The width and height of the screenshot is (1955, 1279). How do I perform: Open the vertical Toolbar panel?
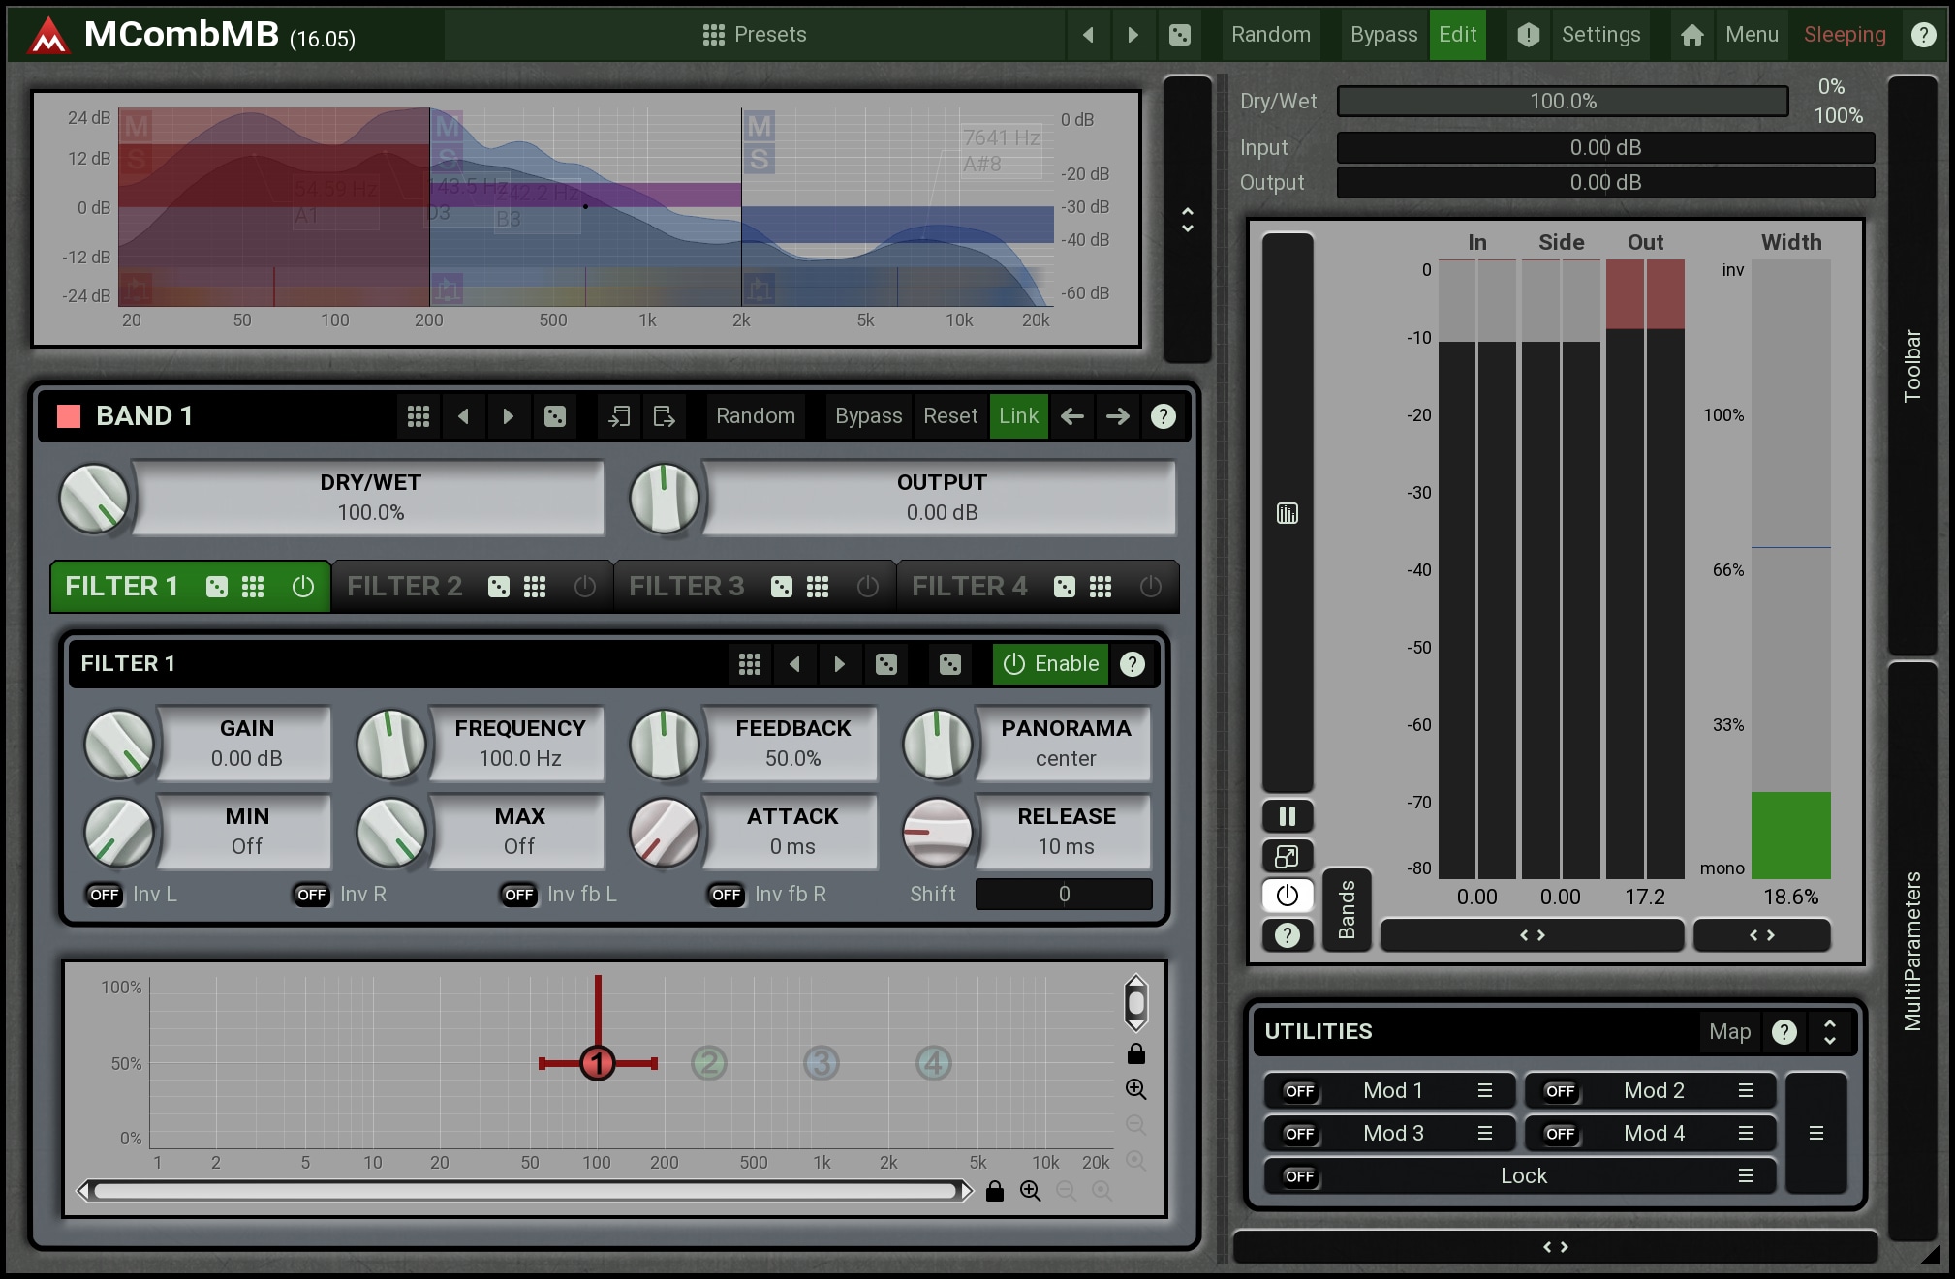coord(1911,365)
